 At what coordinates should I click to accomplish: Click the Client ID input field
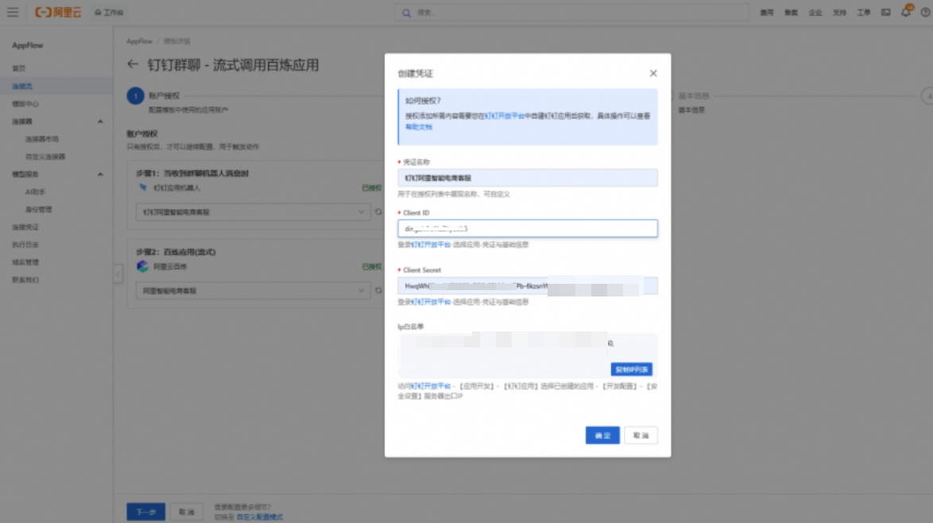527,228
